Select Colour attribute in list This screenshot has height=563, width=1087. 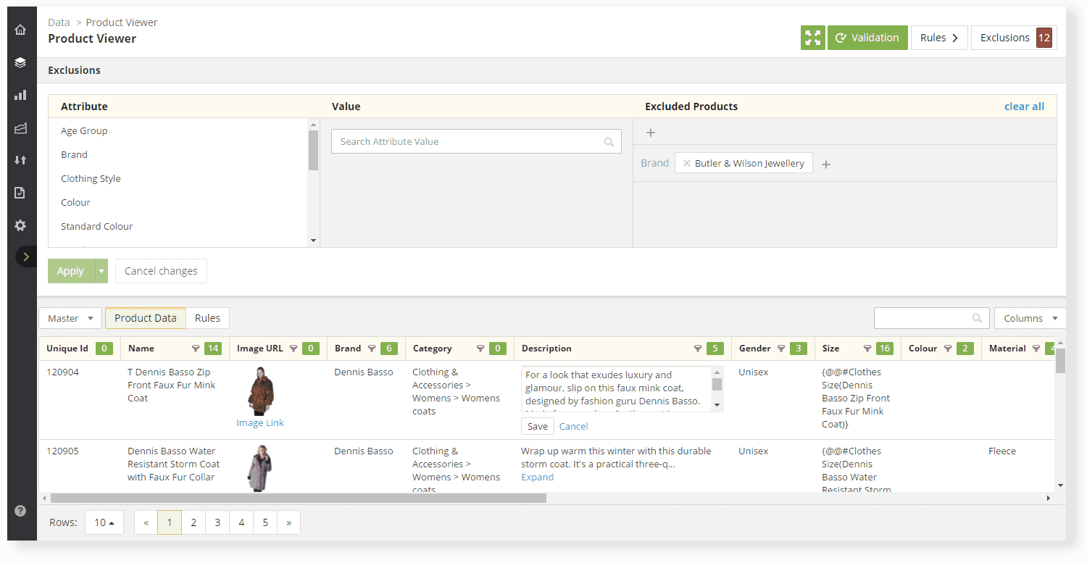(75, 203)
